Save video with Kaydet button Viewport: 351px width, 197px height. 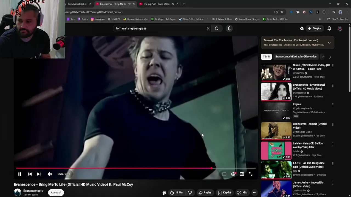[x=225, y=193]
